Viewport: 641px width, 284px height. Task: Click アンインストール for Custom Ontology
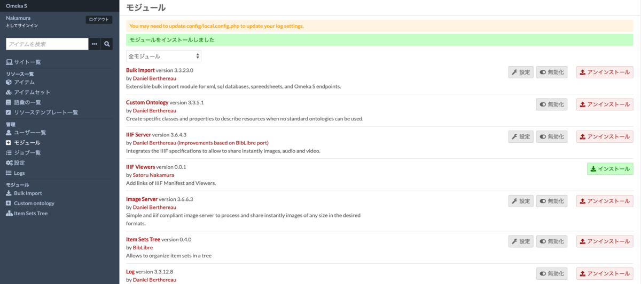(605, 104)
